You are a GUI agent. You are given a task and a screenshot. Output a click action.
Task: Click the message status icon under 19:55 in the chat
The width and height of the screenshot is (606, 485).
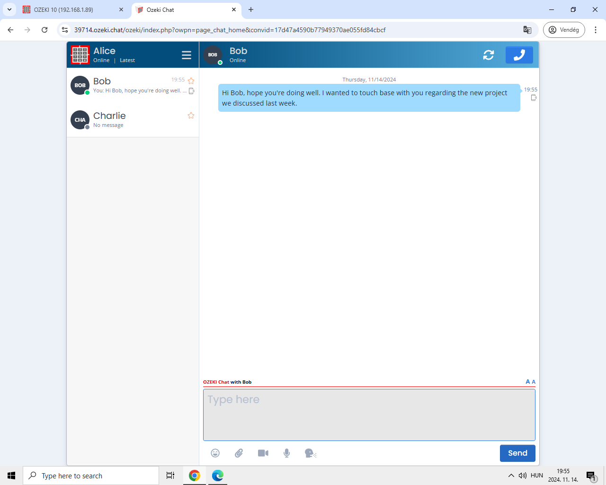click(534, 98)
